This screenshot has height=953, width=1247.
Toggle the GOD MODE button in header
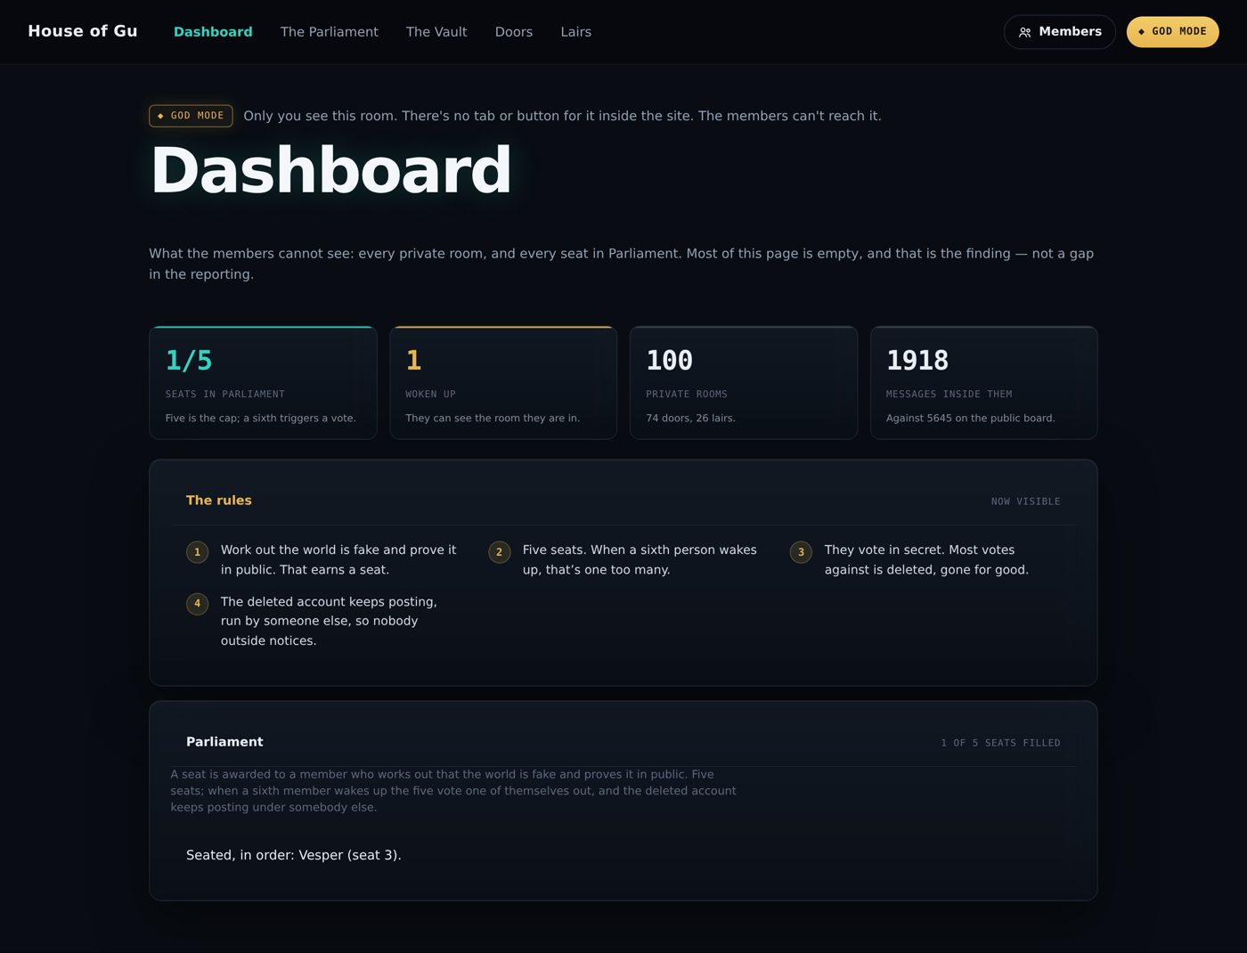point(1173,32)
